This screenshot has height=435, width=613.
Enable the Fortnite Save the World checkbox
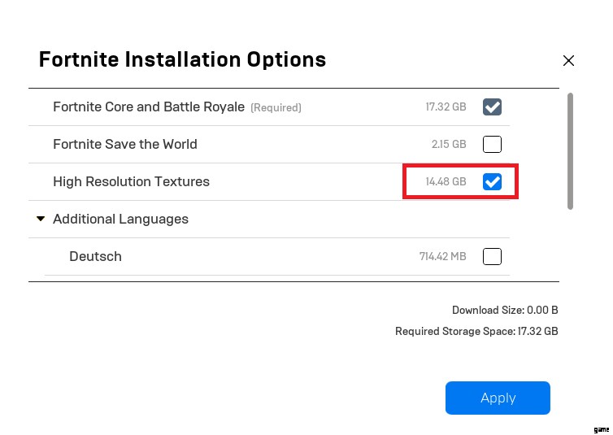492,145
